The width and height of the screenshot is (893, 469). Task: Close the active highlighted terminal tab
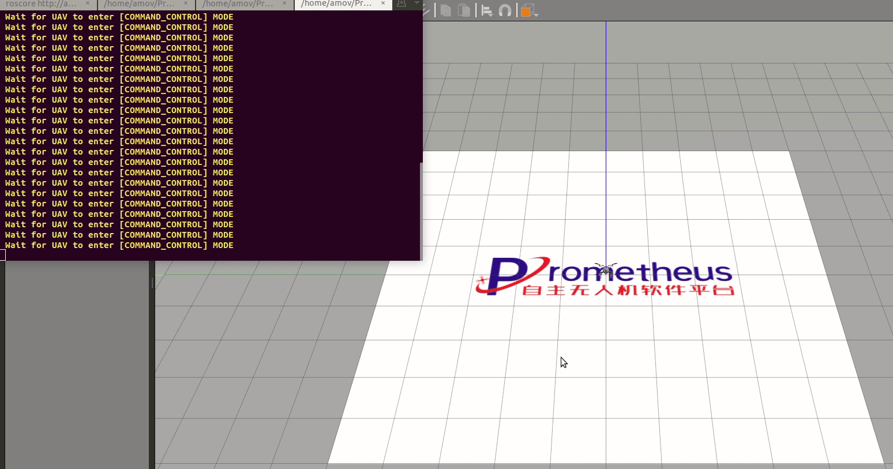click(383, 3)
